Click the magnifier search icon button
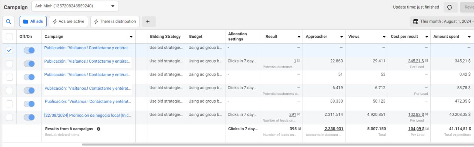 [x=9, y=21]
